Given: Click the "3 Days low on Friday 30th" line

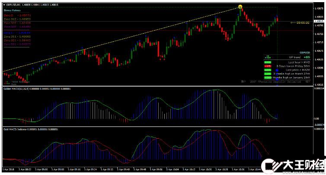Looking at the screenshot, I should coord(293,66).
